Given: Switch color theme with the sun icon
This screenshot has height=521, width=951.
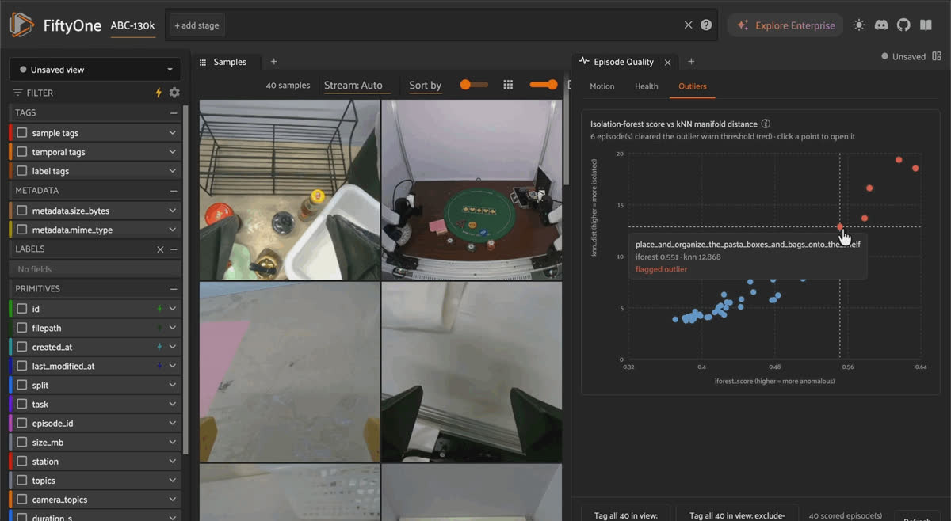Looking at the screenshot, I should (x=859, y=25).
